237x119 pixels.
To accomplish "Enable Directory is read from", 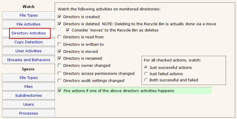I will (60, 37).
